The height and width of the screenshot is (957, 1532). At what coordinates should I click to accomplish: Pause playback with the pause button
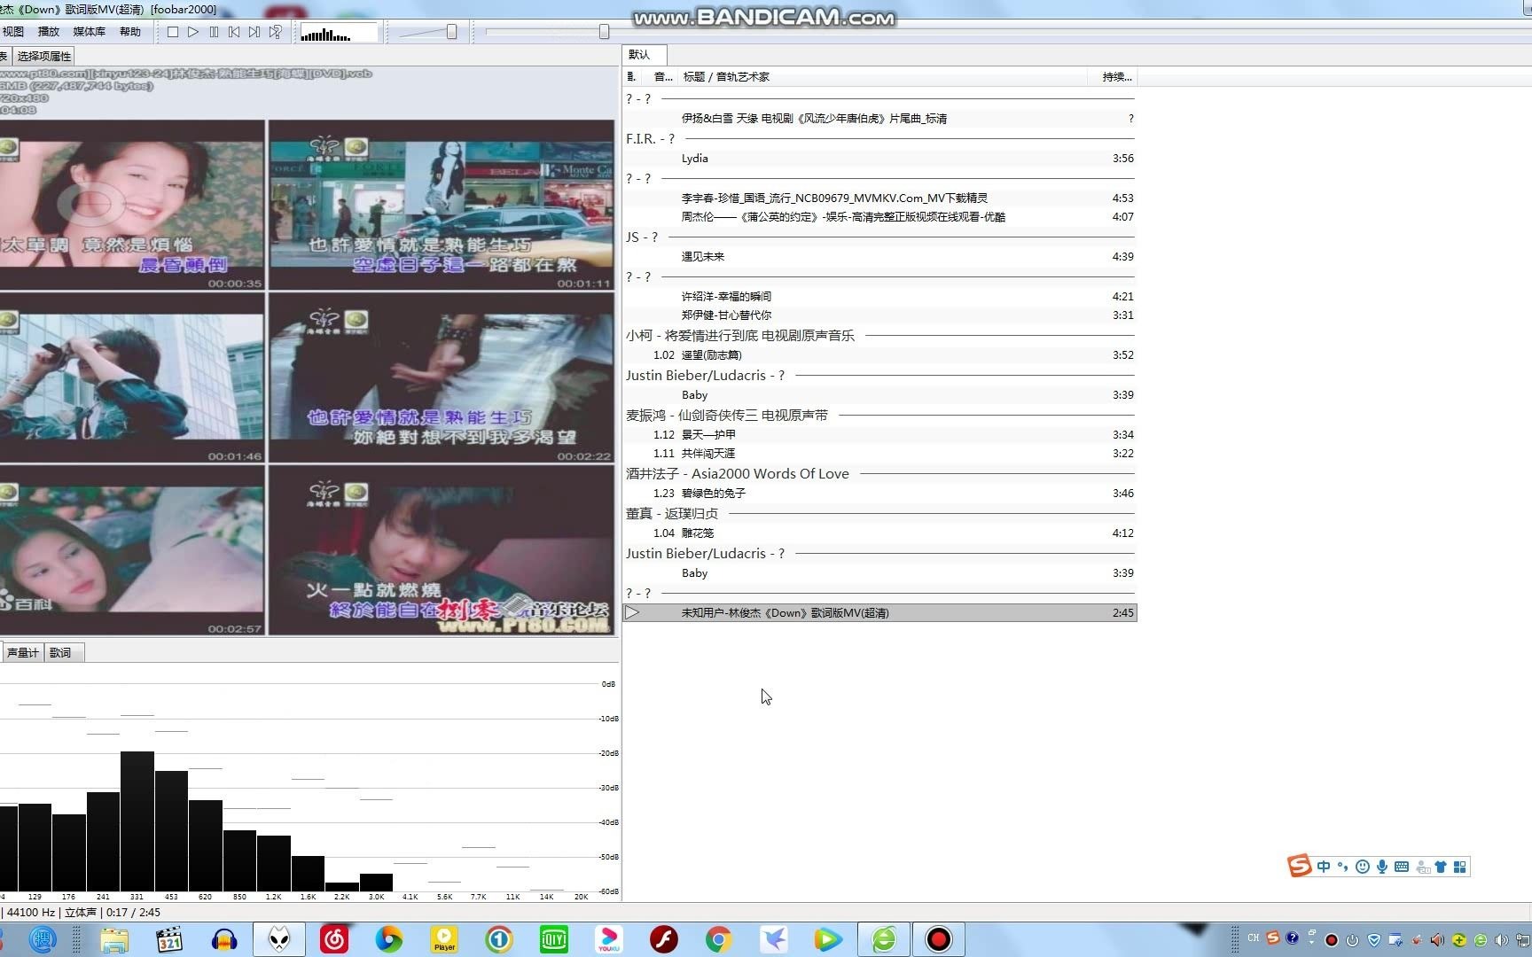(x=214, y=32)
